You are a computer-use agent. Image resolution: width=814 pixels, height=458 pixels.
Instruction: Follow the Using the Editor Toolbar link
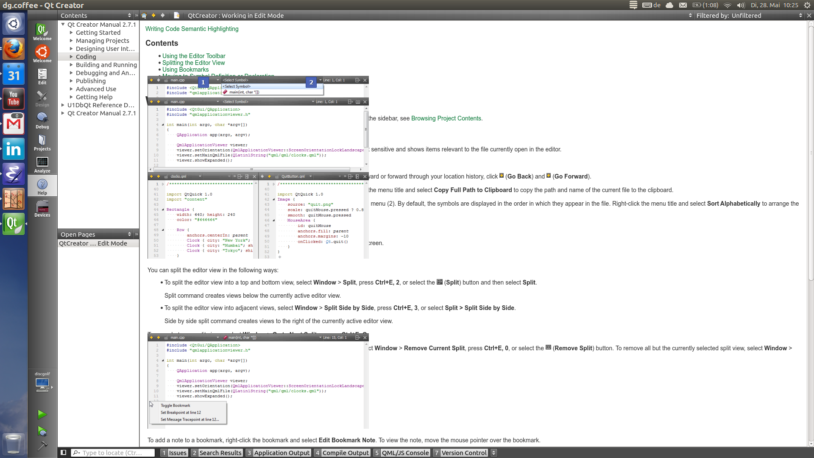(194, 56)
